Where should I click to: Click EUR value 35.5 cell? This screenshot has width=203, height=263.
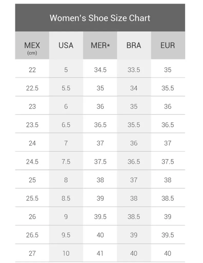coord(168,88)
